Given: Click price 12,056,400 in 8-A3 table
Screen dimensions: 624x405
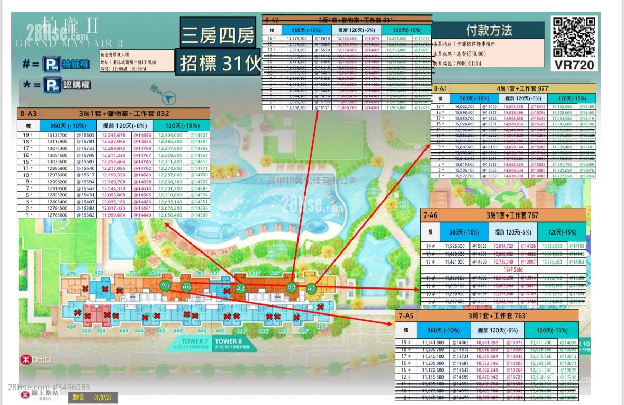Looking at the screenshot, I should point(170,215).
